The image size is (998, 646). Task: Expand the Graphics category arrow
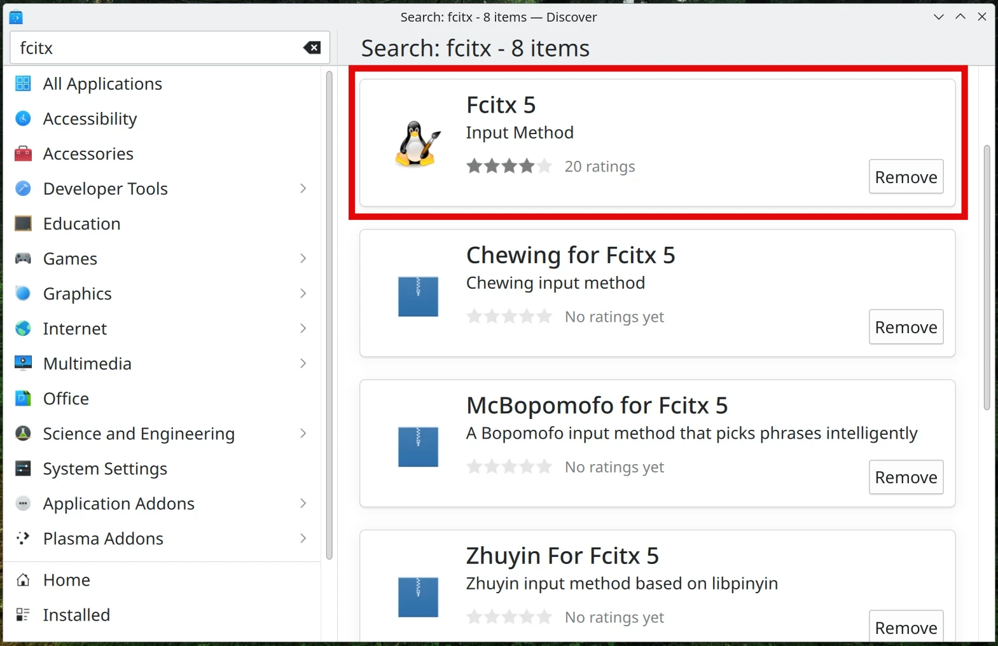[303, 293]
